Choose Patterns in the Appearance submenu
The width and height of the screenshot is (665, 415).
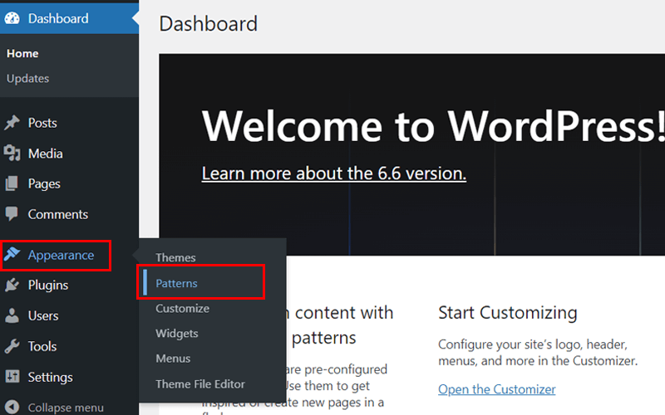pyautogui.click(x=176, y=283)
